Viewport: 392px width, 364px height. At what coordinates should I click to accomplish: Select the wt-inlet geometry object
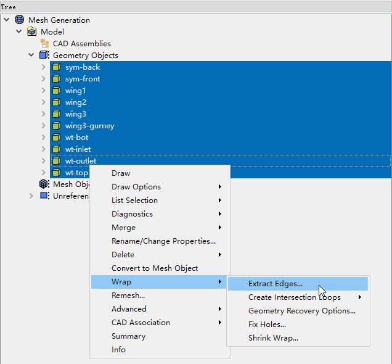click(78, 149)
